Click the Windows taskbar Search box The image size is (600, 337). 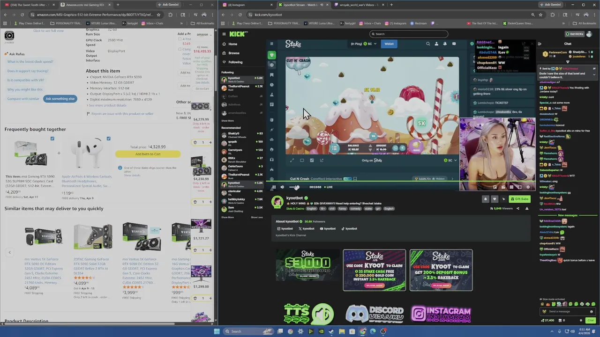pyautogui.click(x=248, y=331)
